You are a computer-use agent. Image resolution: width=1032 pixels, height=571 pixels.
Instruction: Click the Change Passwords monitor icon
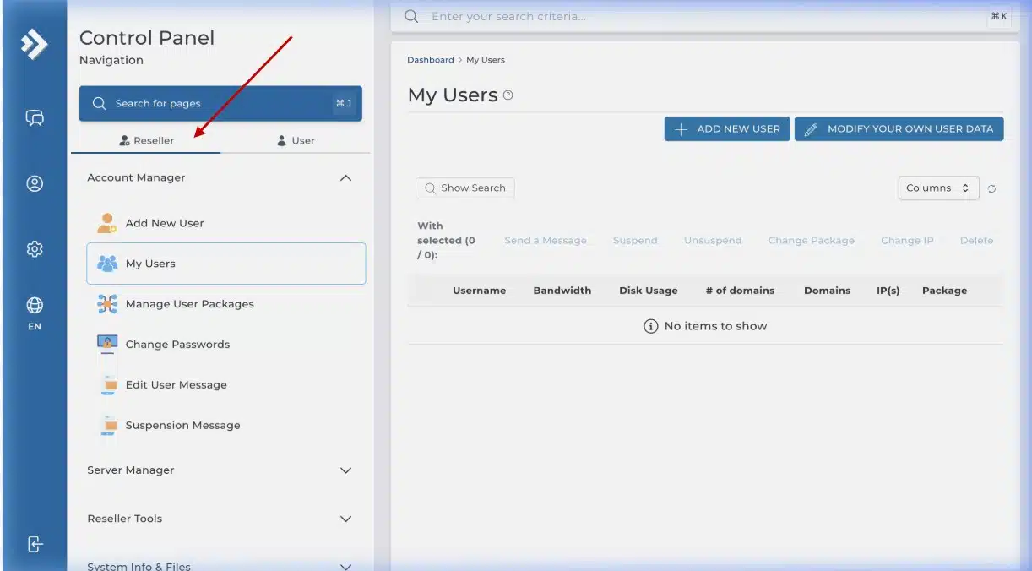point(107,344)
